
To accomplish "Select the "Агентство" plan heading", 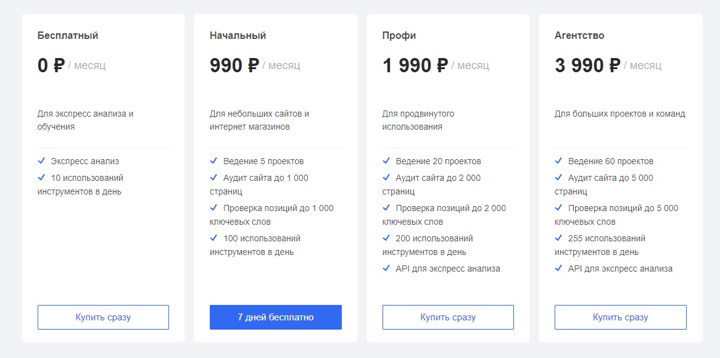I will (x=579, y=36).
